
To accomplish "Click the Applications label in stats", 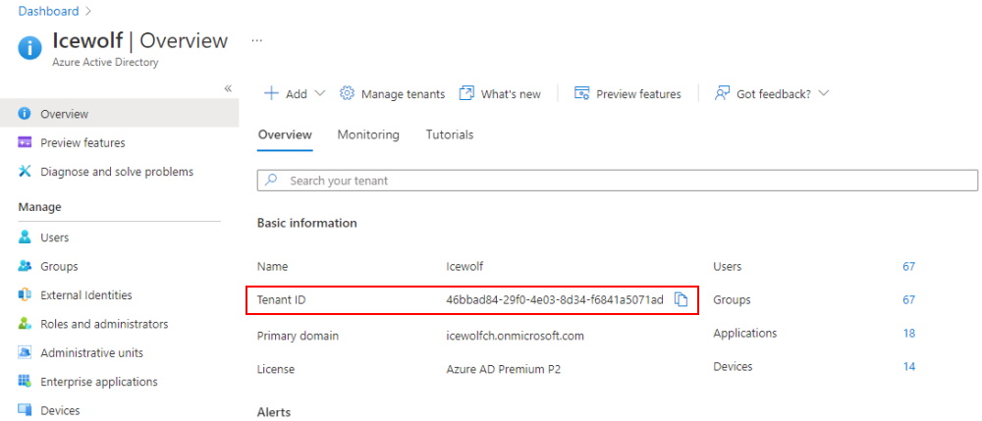I will pos(744,333).
